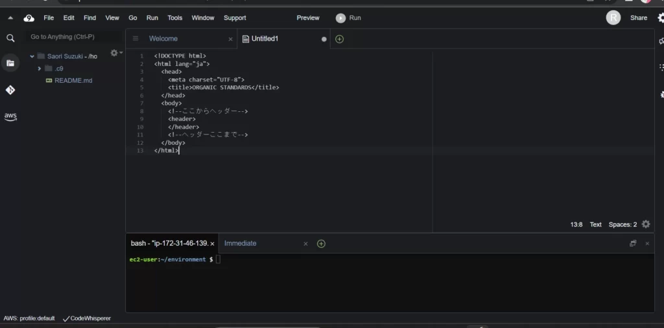Open the editor tab list menu icon
664x328 pixels.
pyautogui.click(x=136, y=38)
